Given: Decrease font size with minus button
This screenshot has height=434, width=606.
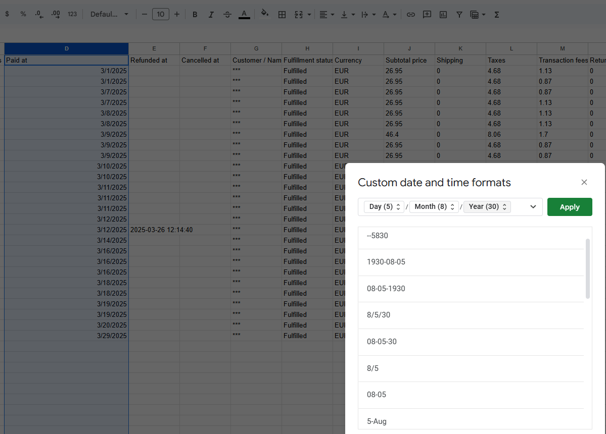Looking at the screenshot, I should pos(145,14).
